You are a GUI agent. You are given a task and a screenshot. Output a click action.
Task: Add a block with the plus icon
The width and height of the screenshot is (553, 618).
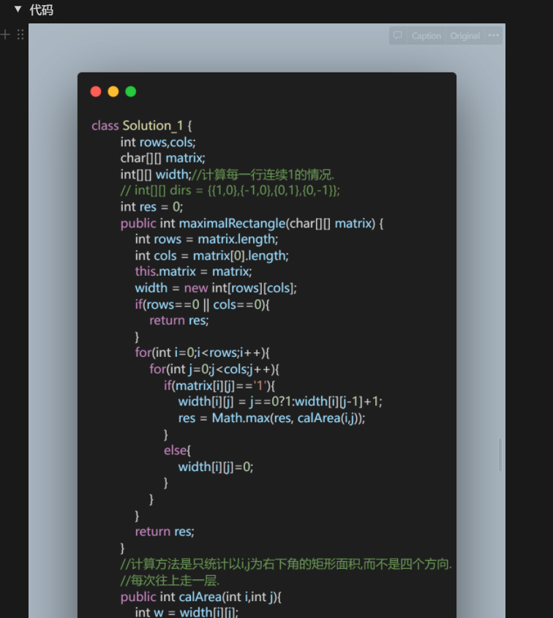coord(5,34)
